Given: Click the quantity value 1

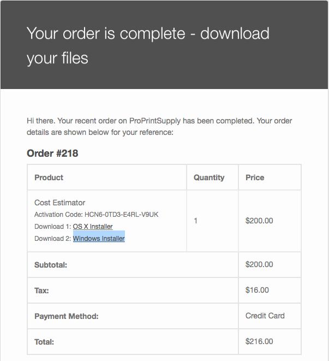Looking at the screenshot, I should tap(195, 221).
